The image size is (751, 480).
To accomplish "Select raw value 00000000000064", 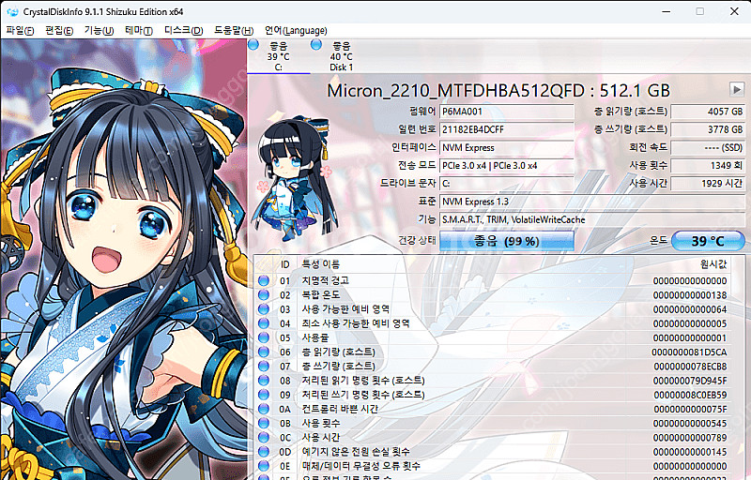I will pos(690,309).
